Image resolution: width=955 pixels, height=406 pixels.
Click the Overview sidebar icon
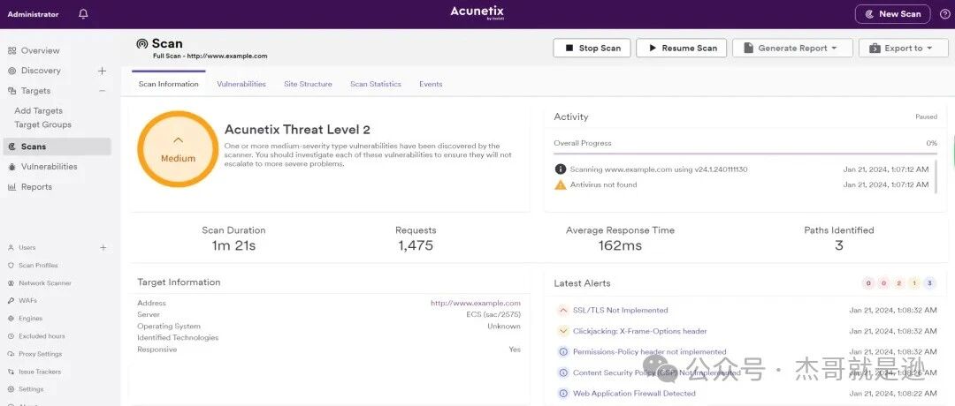click(x=11, y=50)
